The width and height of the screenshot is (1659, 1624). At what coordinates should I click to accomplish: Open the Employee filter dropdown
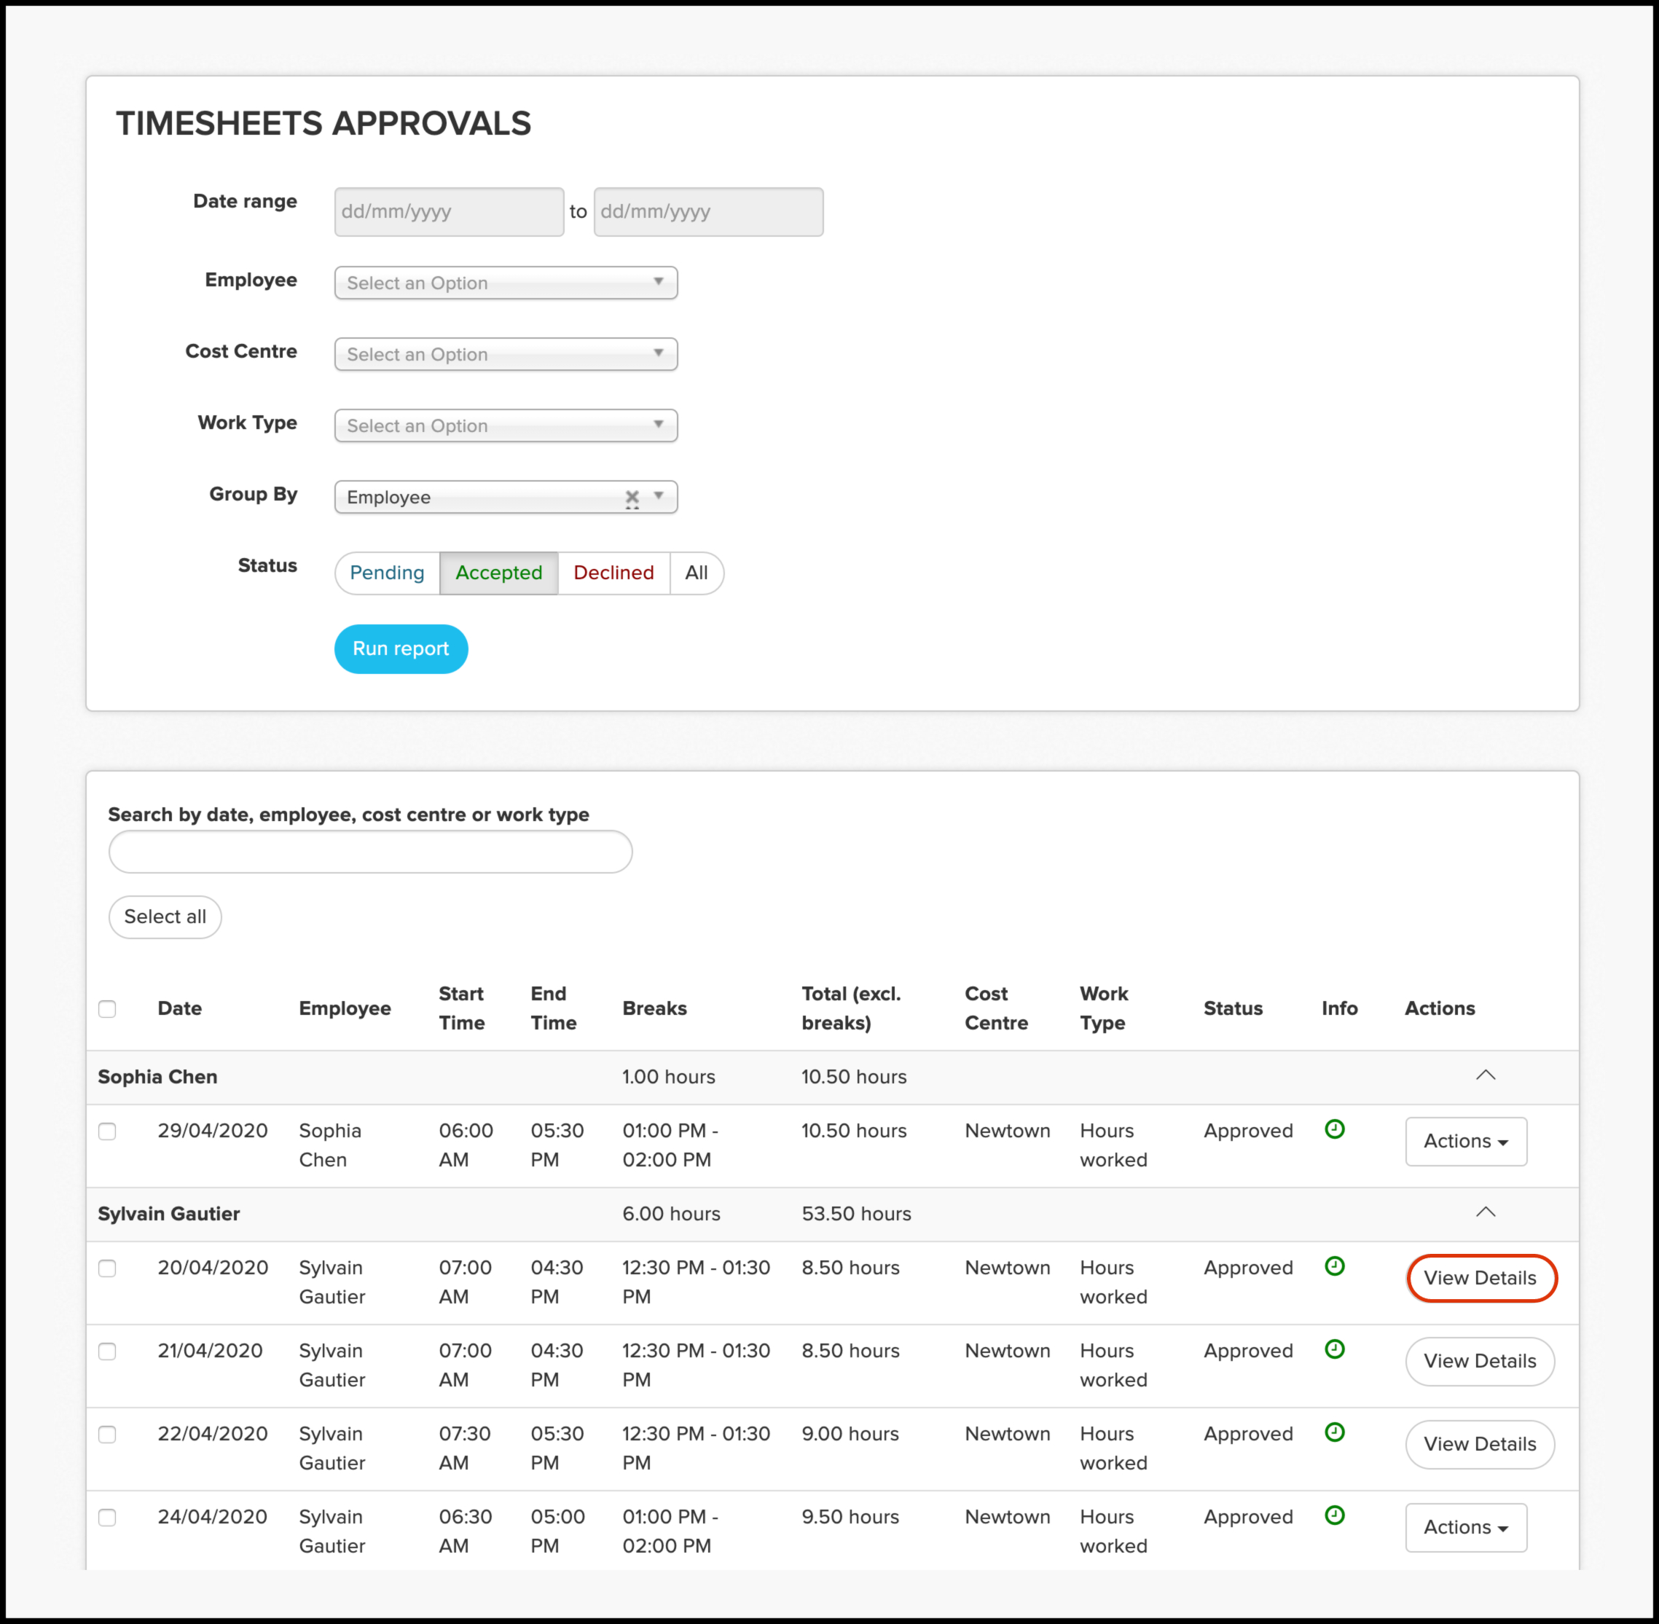pyautogui.click(x=506, y=282)
